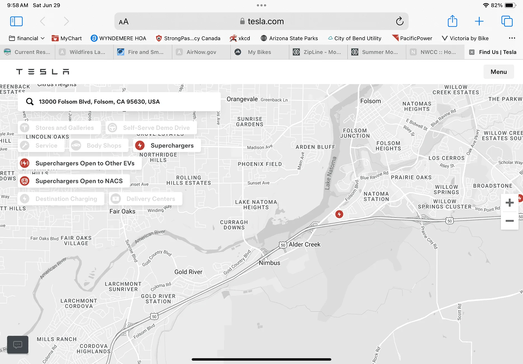Toggle Superchargers Open to Other EVs filter

80,163
